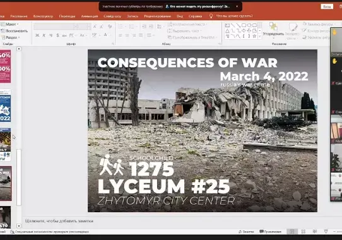Toggle text shadow (S) button
Screen dimensions: 342x240
[57, 35]
